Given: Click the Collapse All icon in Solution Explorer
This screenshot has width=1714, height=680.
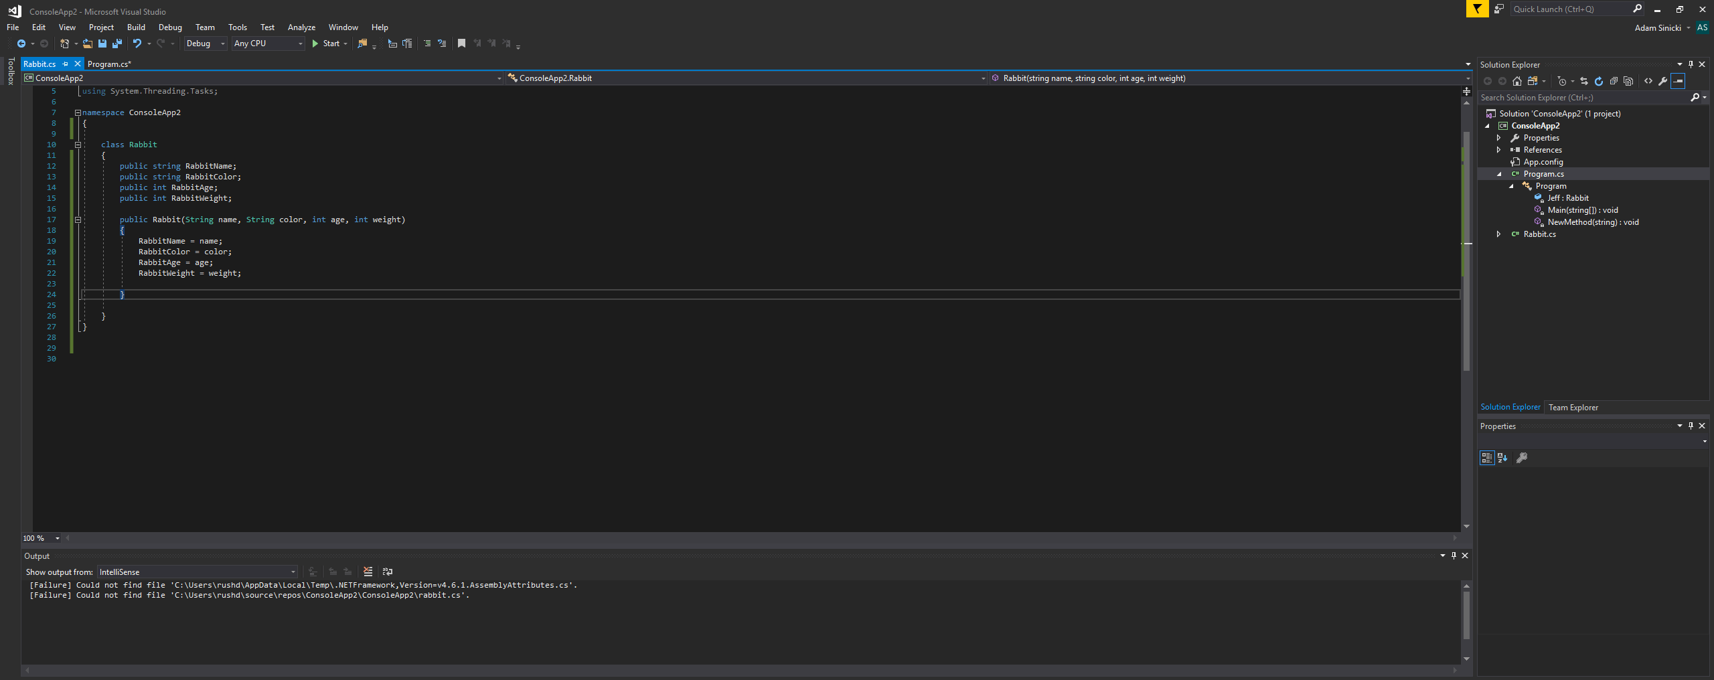Looking at the screenshot, I should point(1614,81).
